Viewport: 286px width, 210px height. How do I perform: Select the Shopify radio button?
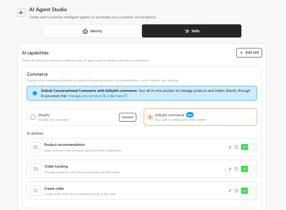tap(33, 117)
